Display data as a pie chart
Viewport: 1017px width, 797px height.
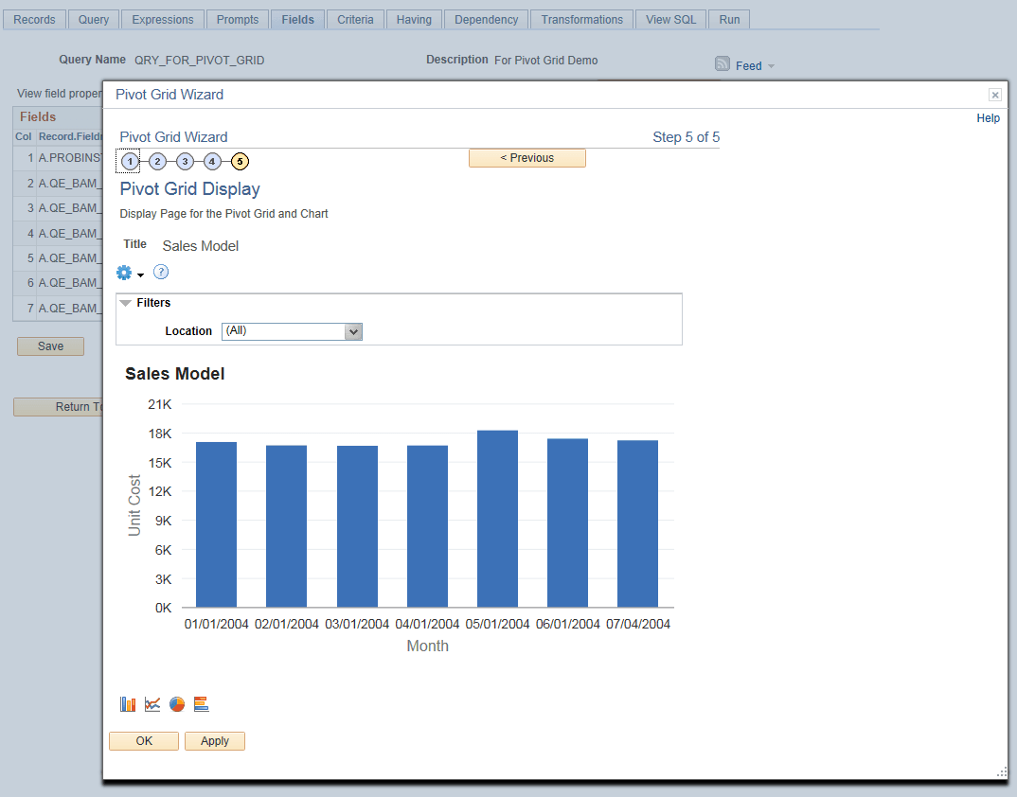(177, 703)
